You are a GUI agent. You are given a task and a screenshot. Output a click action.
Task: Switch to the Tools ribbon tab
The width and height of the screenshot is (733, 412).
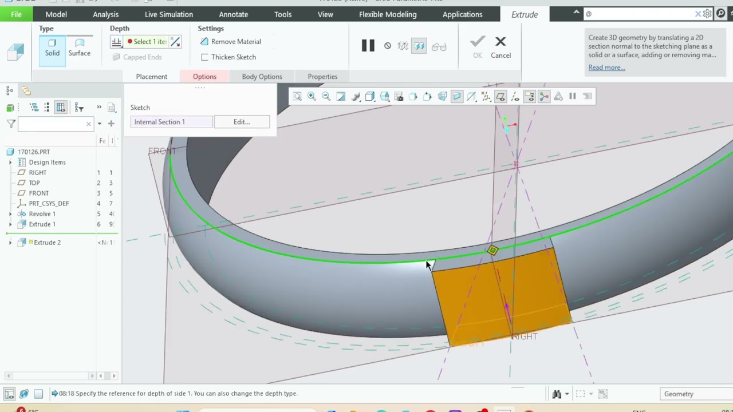pos(283,14)
